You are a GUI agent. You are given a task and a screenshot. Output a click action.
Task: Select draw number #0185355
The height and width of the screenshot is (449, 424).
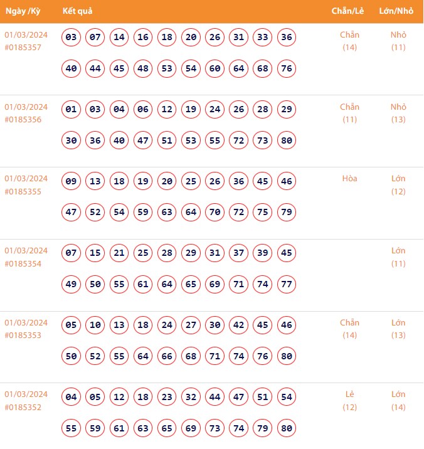pos(23,191)
